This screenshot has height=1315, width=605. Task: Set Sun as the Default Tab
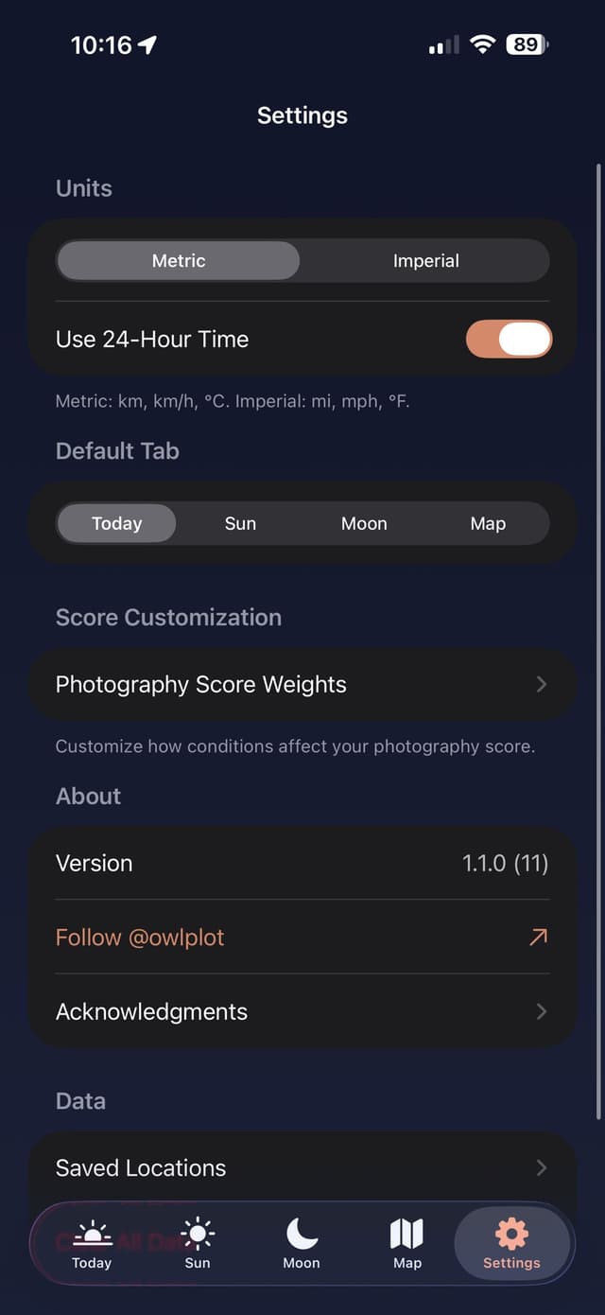240,523
